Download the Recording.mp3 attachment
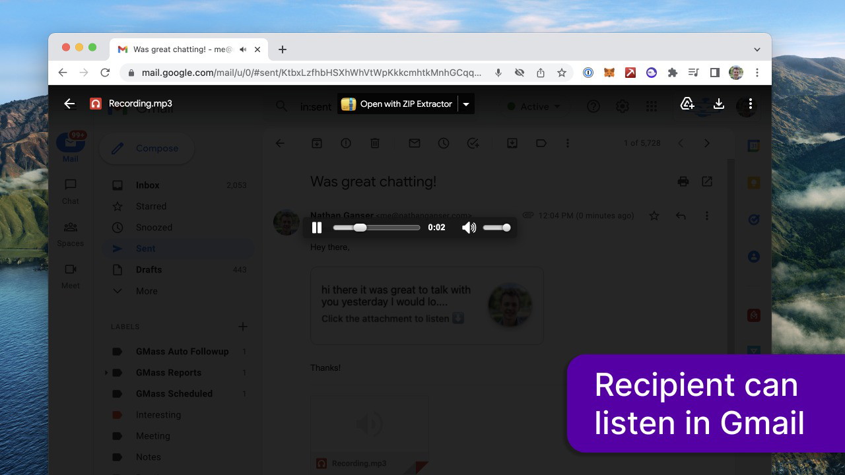The height and width of the screenshot is (475, 845). pos(719,104)
